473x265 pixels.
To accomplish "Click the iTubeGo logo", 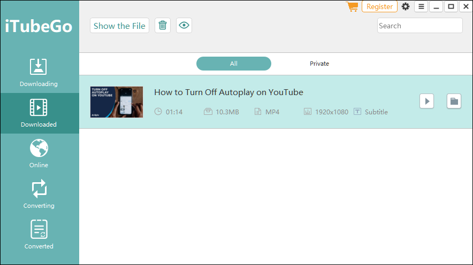I will pos(39,26).
